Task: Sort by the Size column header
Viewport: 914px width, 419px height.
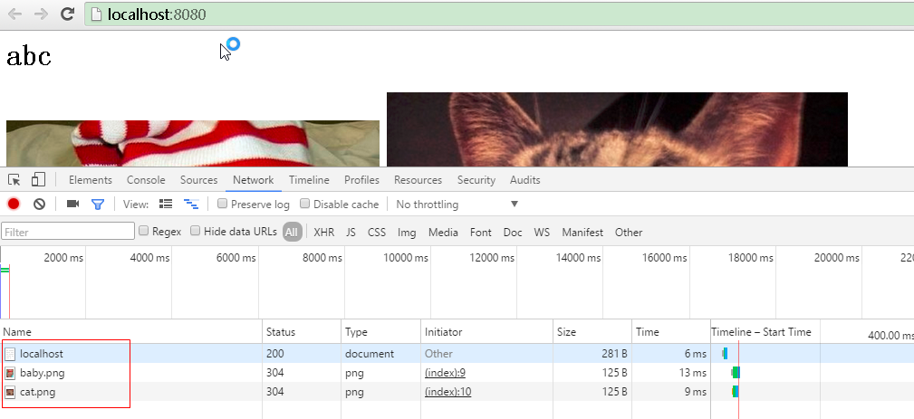Action: tap(592, 332)
